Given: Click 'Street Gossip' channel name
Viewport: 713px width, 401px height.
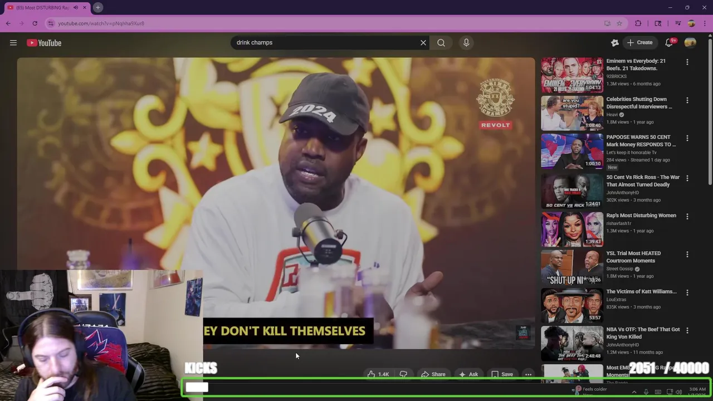Looking at the screenshot, I should tap(620, 268).
